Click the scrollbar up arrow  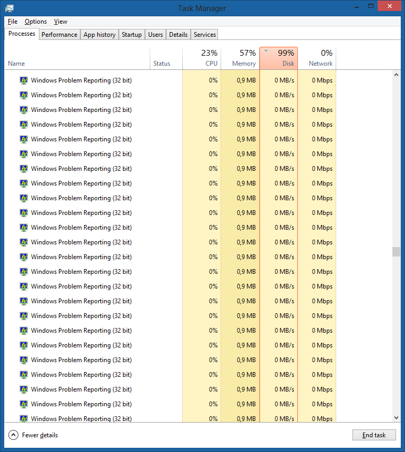pos(397,75)
